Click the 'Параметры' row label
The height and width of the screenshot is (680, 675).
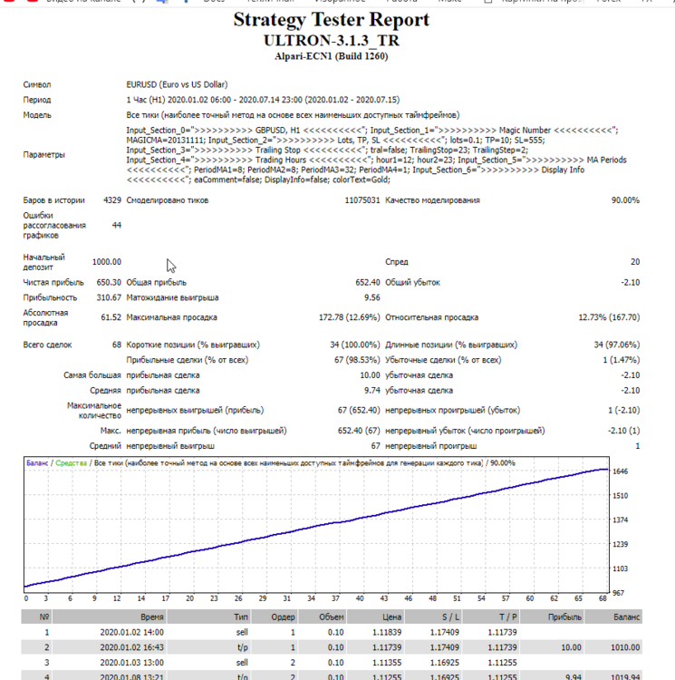[x=43, y=155]
